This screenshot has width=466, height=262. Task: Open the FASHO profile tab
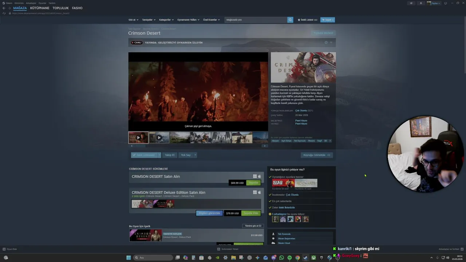pos(77,8)
